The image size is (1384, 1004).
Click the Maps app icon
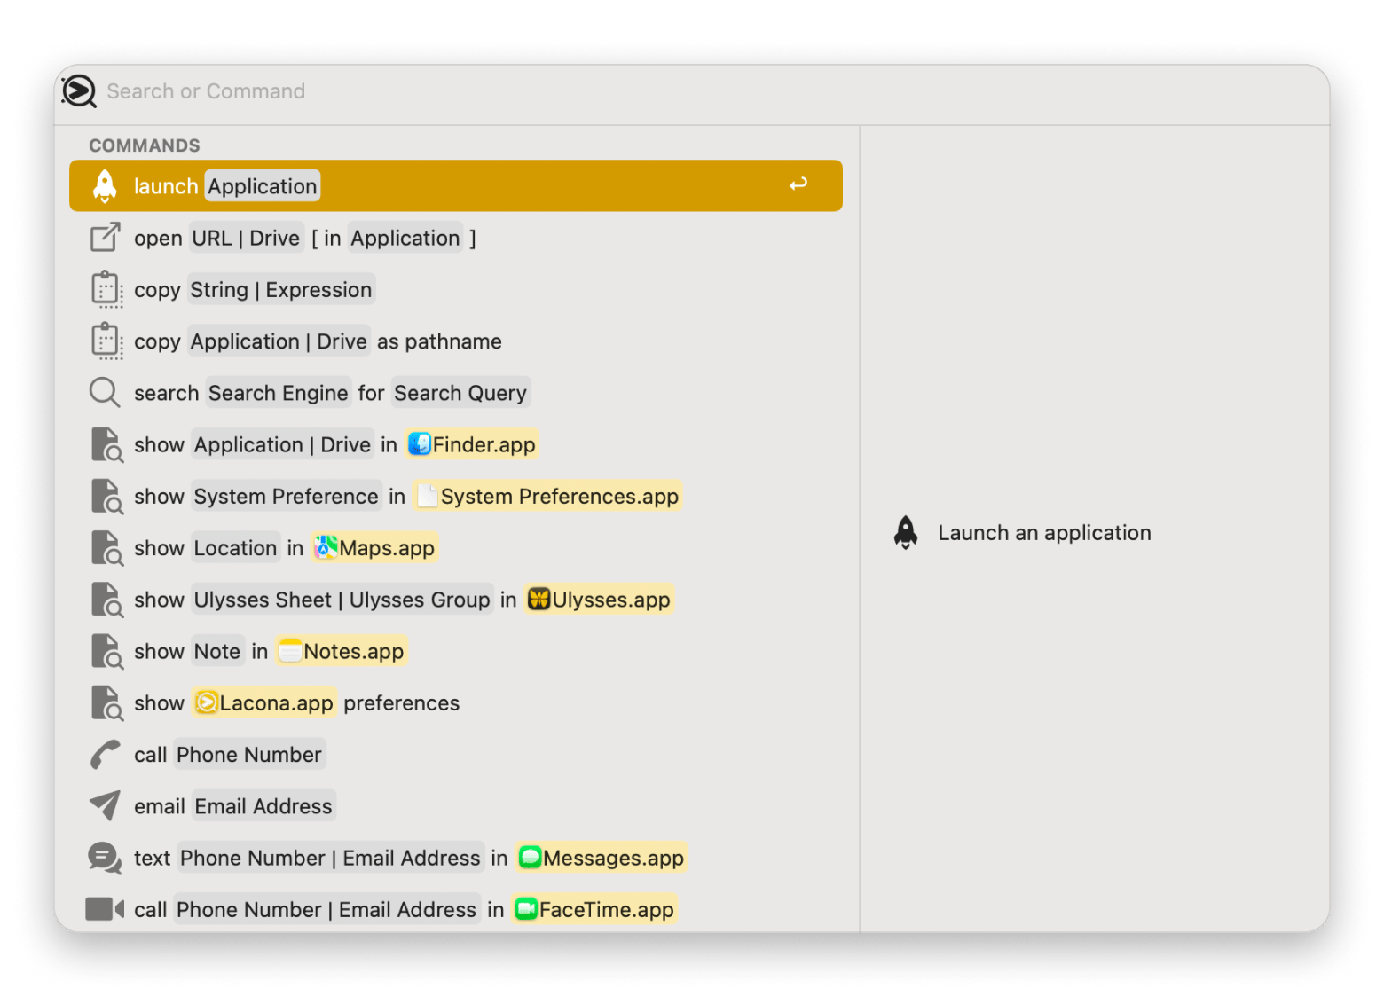[x=326, y=548]
